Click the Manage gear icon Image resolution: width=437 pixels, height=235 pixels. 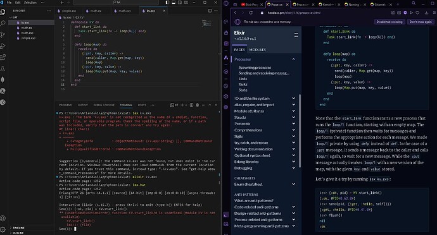point(3,230)
